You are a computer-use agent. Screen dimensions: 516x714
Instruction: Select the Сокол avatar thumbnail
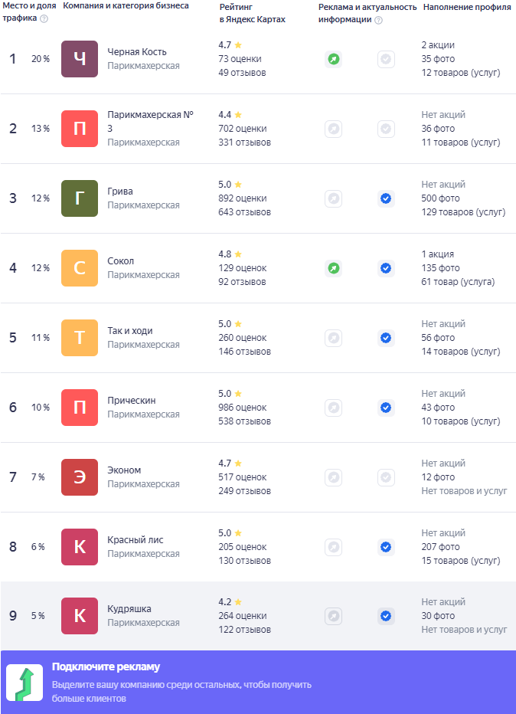tap(80, 268)
